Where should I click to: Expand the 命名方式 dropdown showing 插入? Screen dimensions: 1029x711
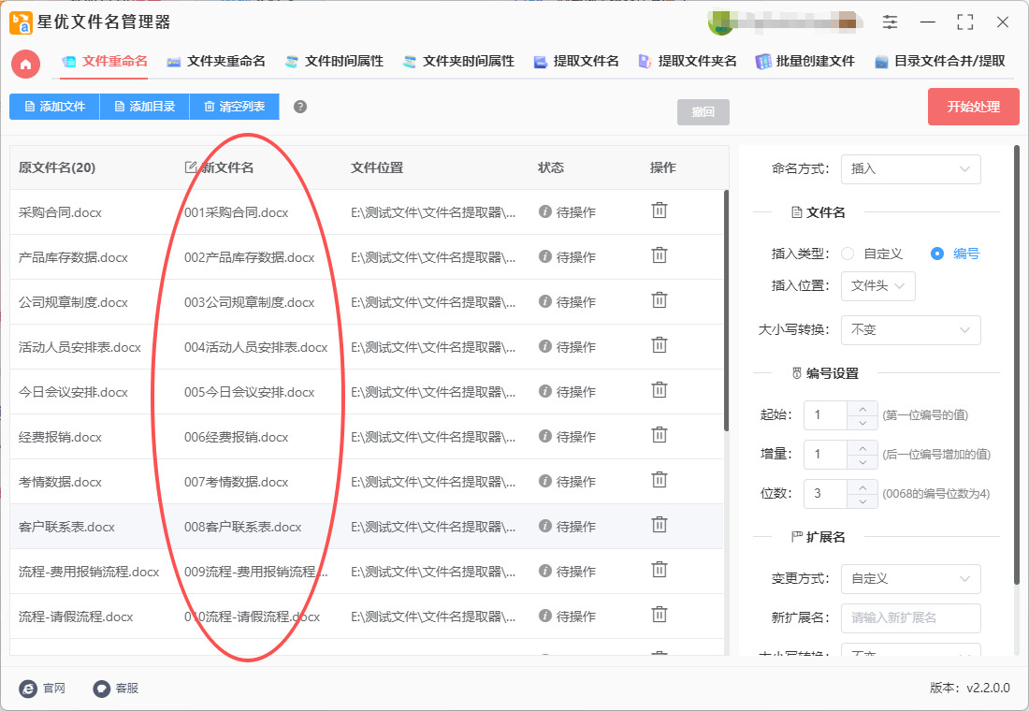click(910, 169)
